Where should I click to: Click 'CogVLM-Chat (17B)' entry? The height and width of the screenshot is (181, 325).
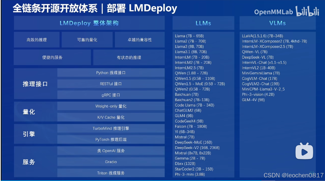(260, 78)
